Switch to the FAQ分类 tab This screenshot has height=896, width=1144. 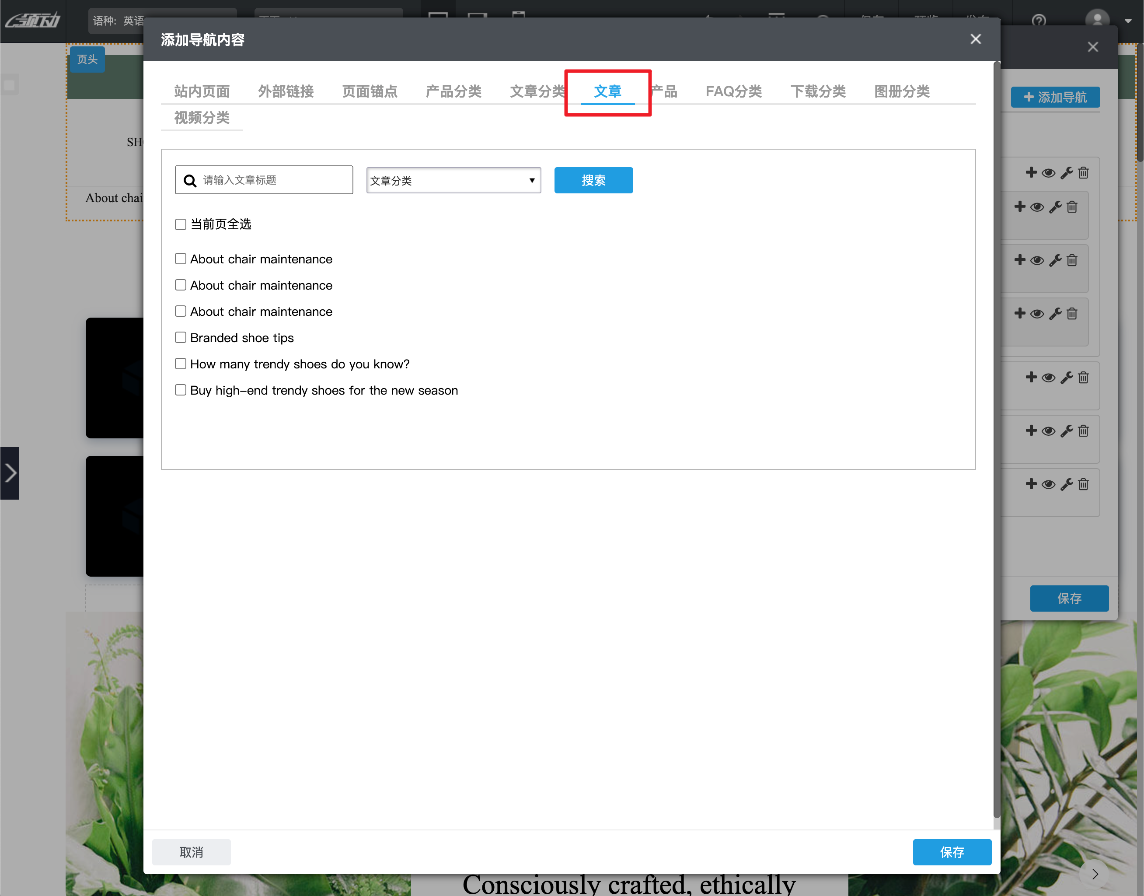[733, 91]
